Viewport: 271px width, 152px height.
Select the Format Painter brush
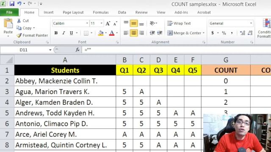pos(19,35)
